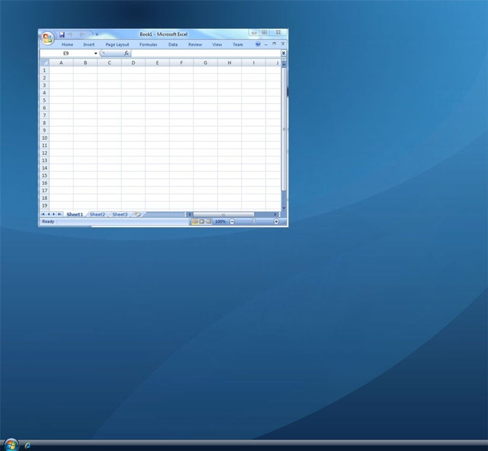Save the workbook using the floppy disk icon
Screen dimensions: 488x451
tap(62, 35)
